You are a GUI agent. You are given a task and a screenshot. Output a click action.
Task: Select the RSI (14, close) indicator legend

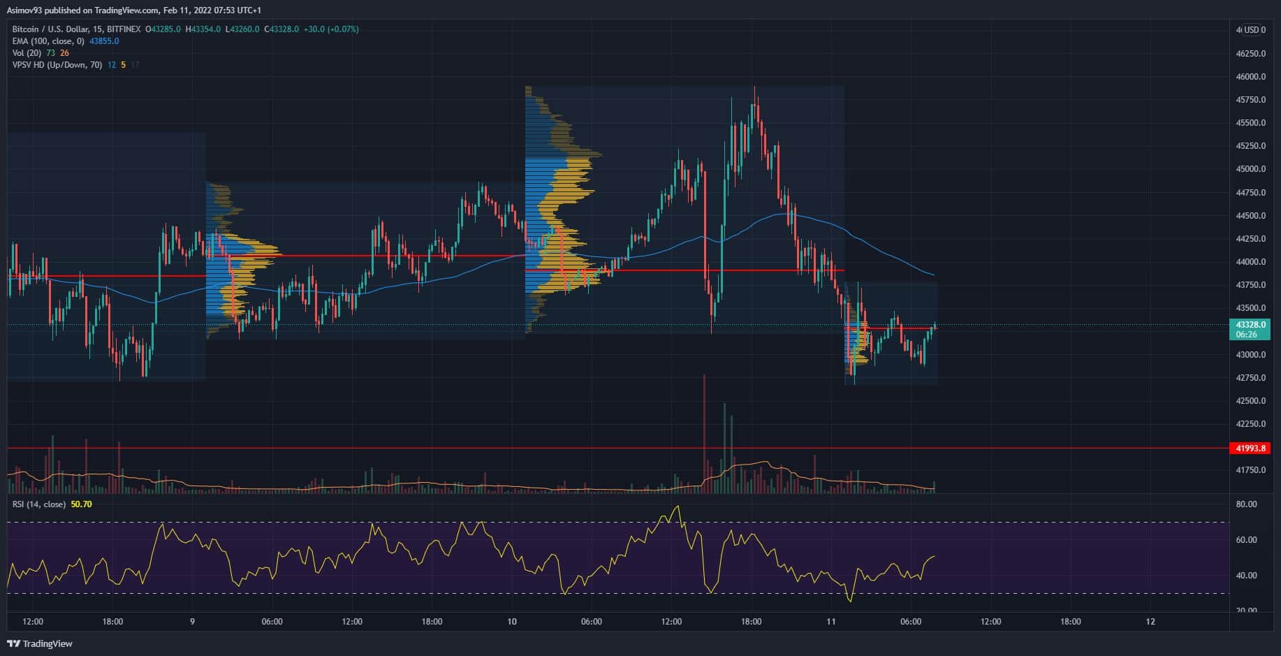coord(39,504)
